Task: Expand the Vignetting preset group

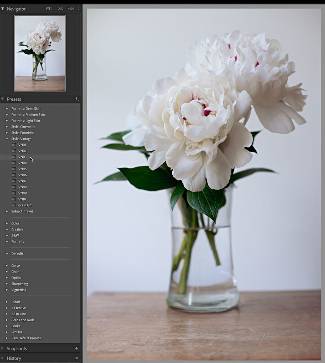Action: 7,290
